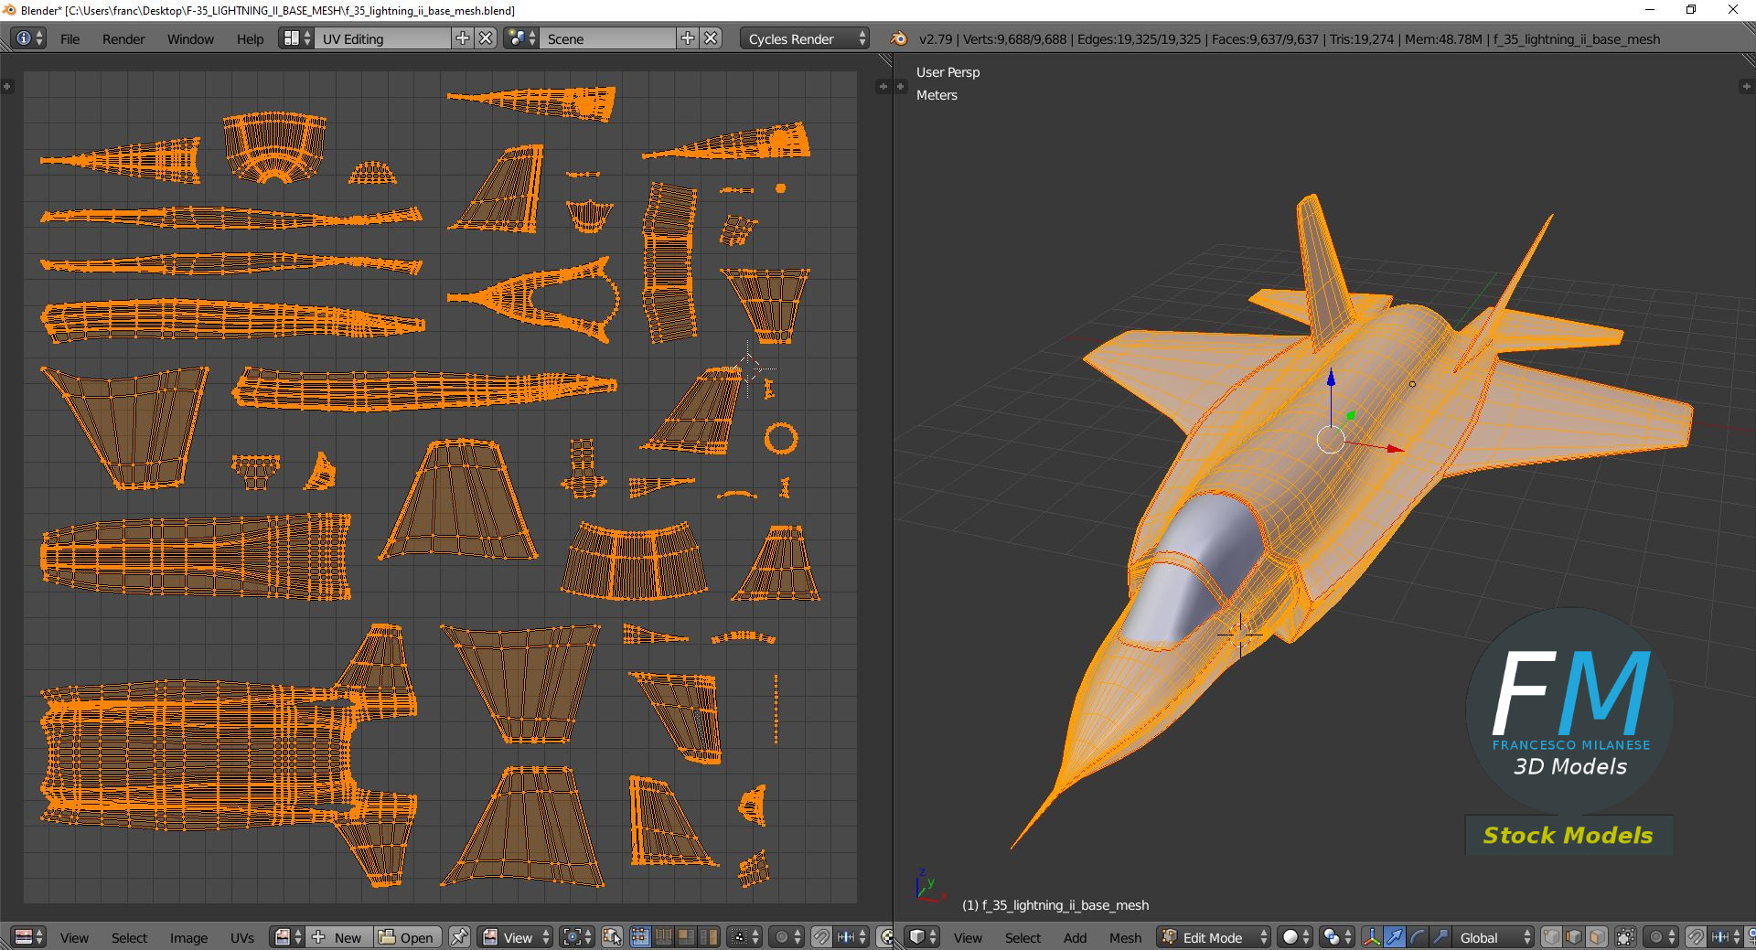Open the Edit Mode dropdown
The image size is (1756, 950).
point(1215,937)
